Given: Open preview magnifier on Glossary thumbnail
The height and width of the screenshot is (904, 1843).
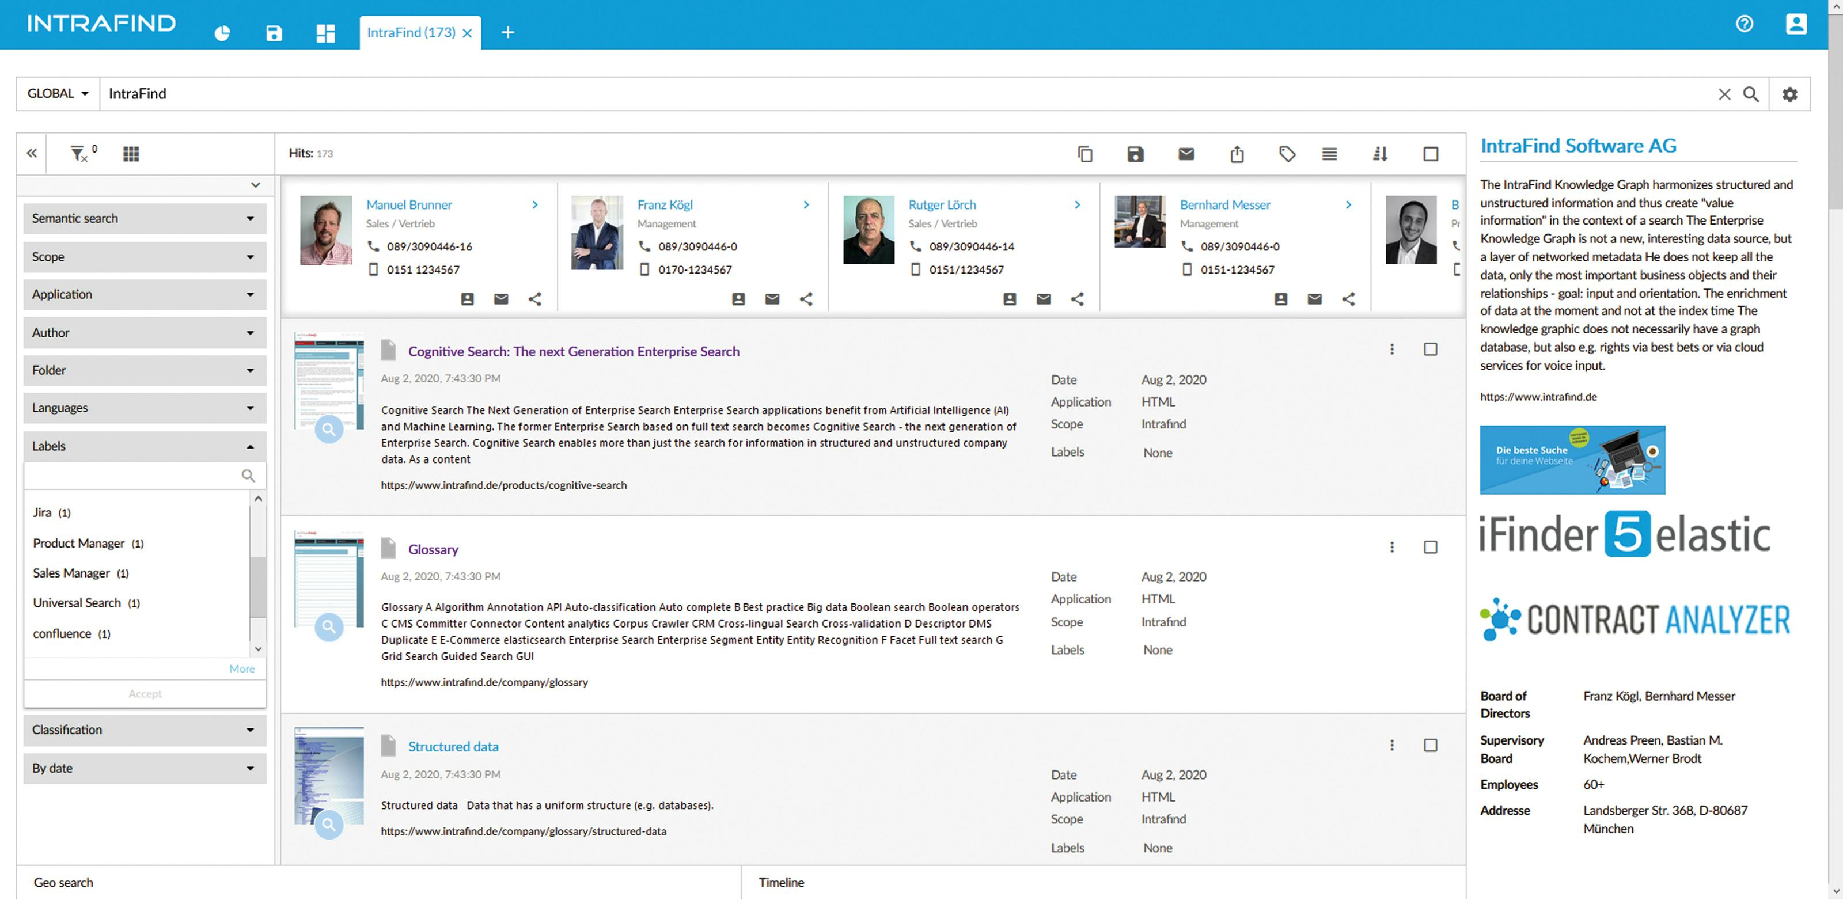Looking at the screenshot, I should click(329, 627).
